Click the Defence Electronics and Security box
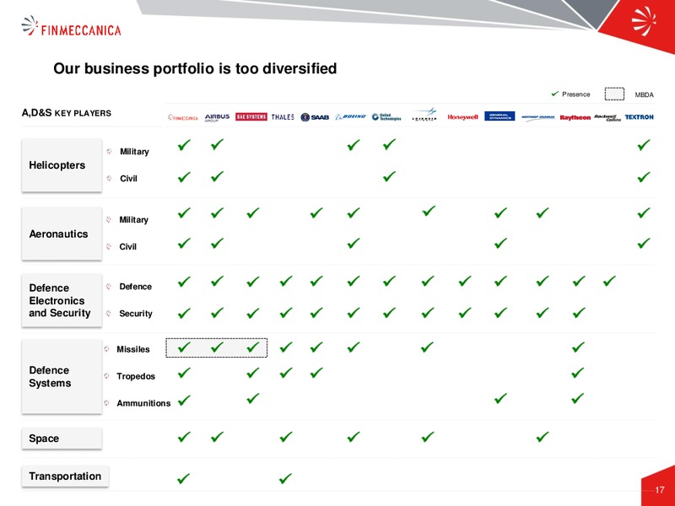Image resolution: width=675 pixels, height=506 pixels. (x=62, y=300)
